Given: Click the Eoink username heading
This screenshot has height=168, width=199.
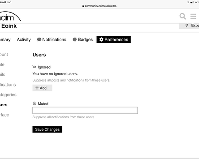Looking at the screenshot, I should [x=9, y=26].
